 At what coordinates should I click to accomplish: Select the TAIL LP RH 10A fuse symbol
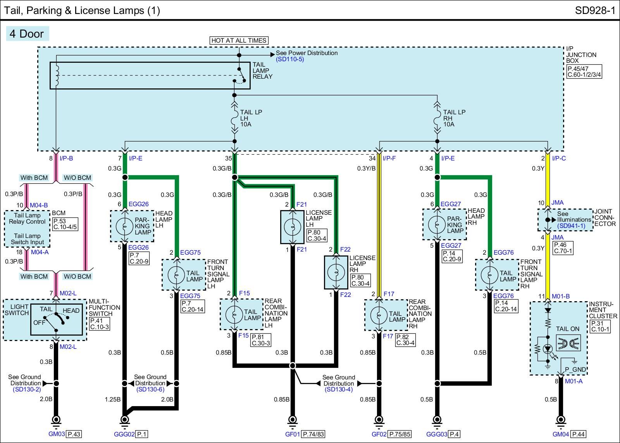437,118
